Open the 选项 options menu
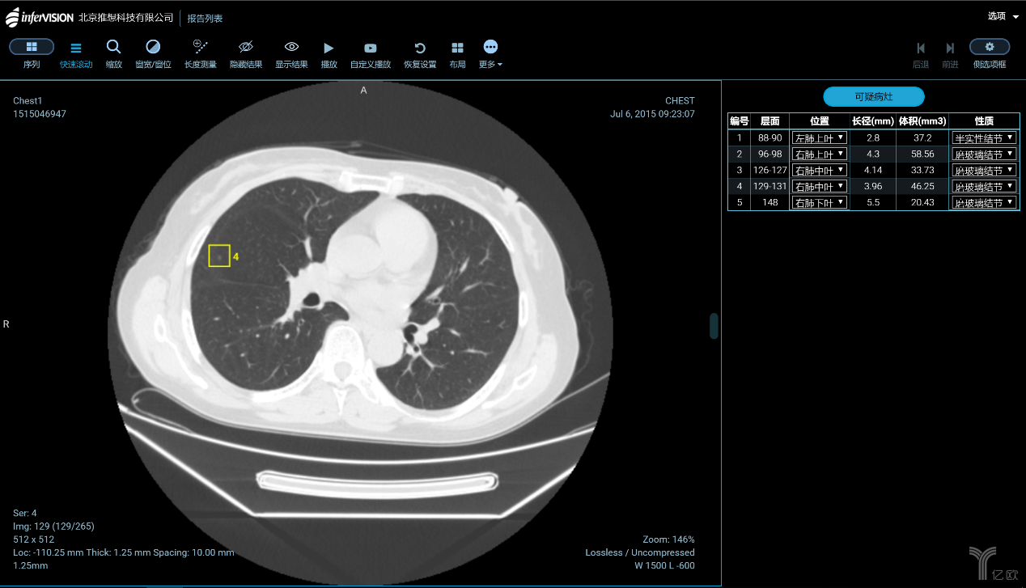 (1003, 16)
